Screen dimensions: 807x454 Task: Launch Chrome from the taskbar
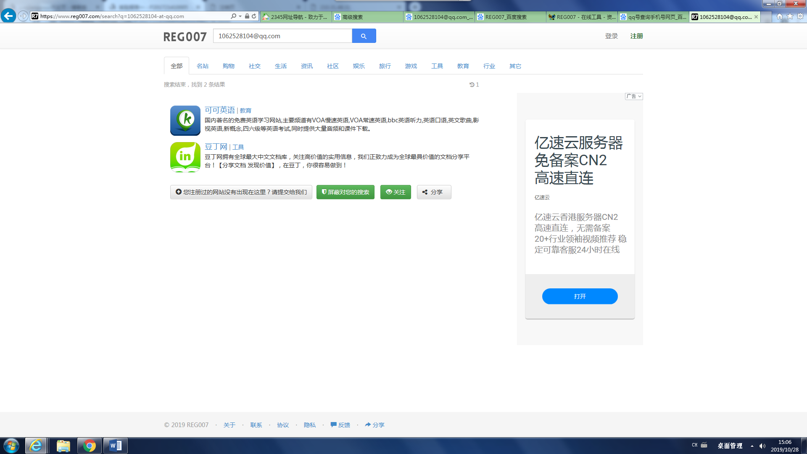coord(89,446)
